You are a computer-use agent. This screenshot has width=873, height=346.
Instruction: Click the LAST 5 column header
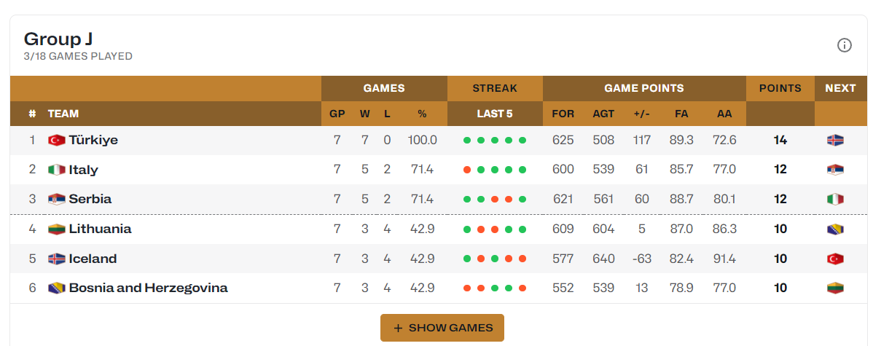(x=494, y=114)
